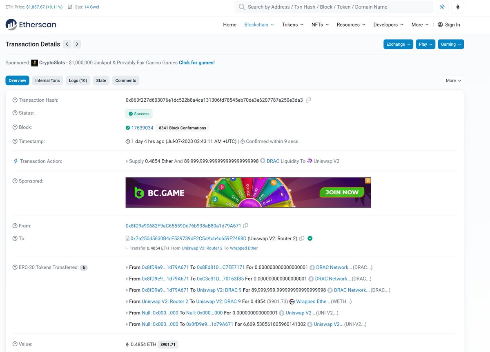Copy the transaction hash
Screen dimensions: 490x352
coord(309,100)
